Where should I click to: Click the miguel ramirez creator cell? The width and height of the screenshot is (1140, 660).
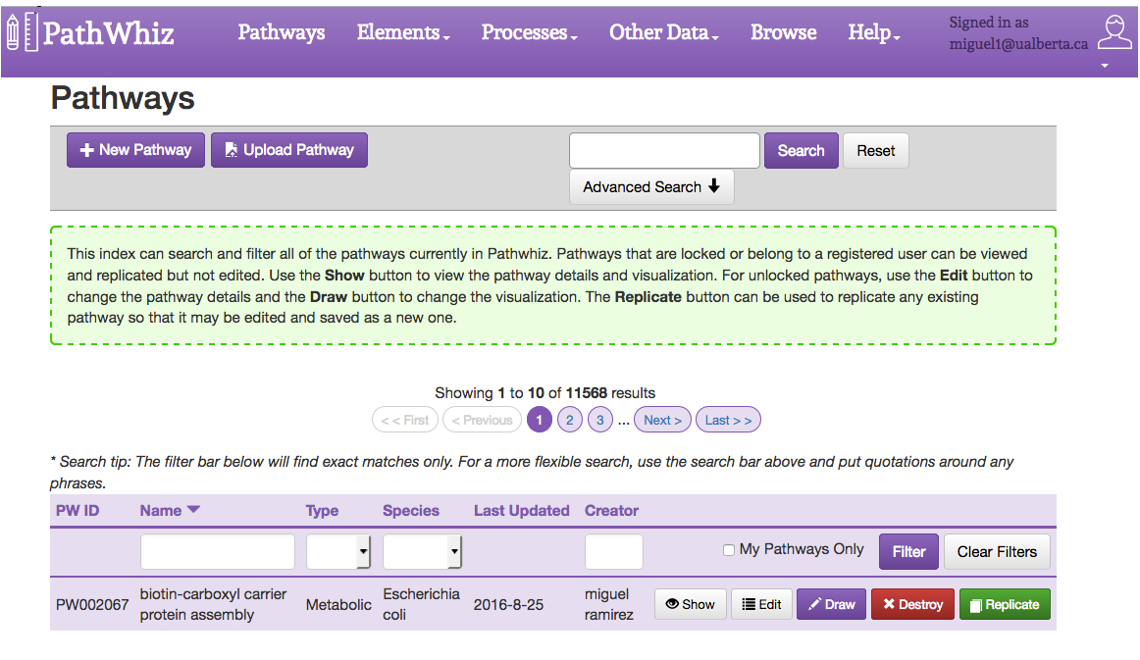(x=608, y=604)
